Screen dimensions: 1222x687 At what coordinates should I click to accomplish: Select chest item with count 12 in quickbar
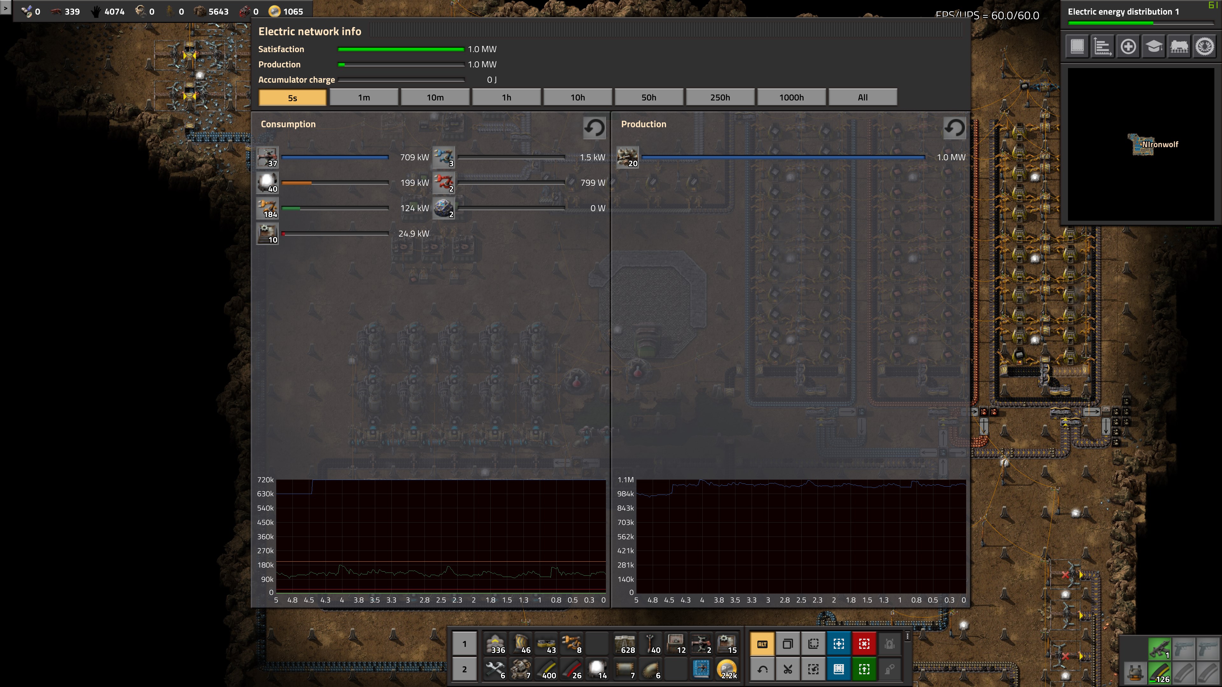click(676, 644)
